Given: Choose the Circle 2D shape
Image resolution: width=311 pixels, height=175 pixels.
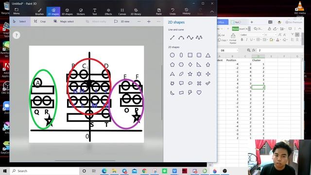Looking at the screenshot, I should coord(172,55).
